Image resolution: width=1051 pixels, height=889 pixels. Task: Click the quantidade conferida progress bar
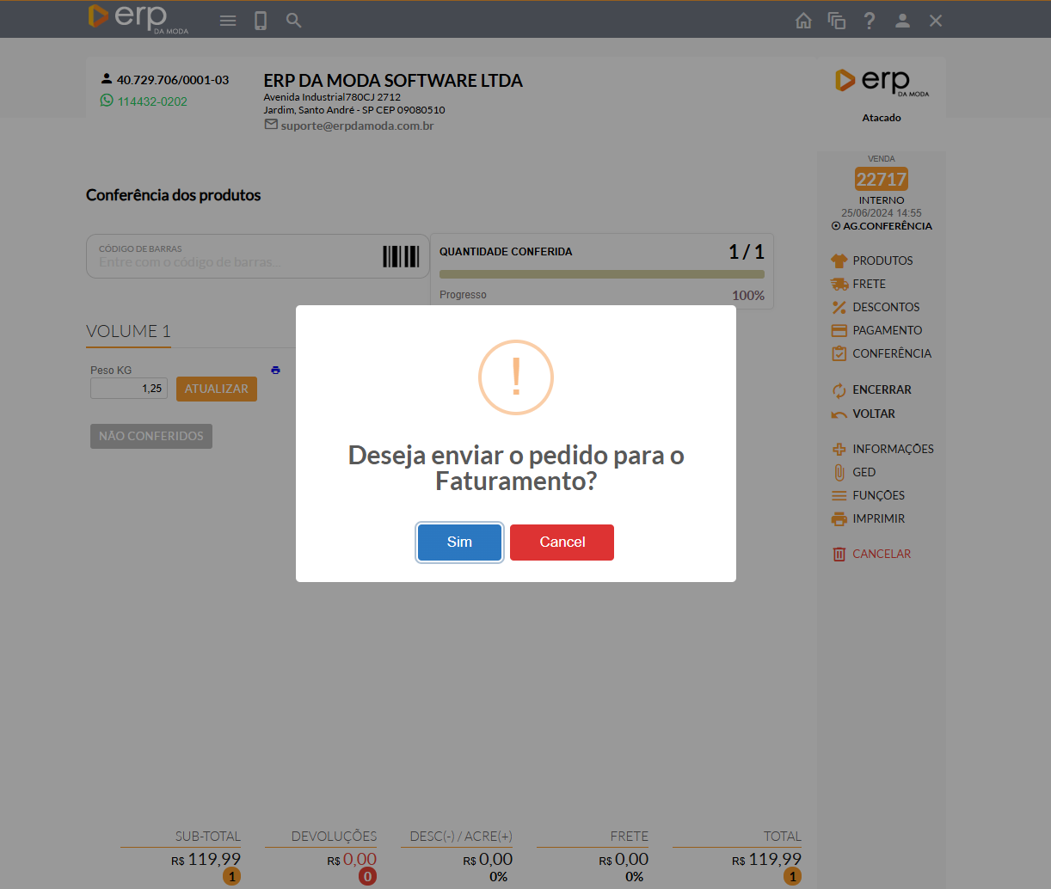pos(601,274)
